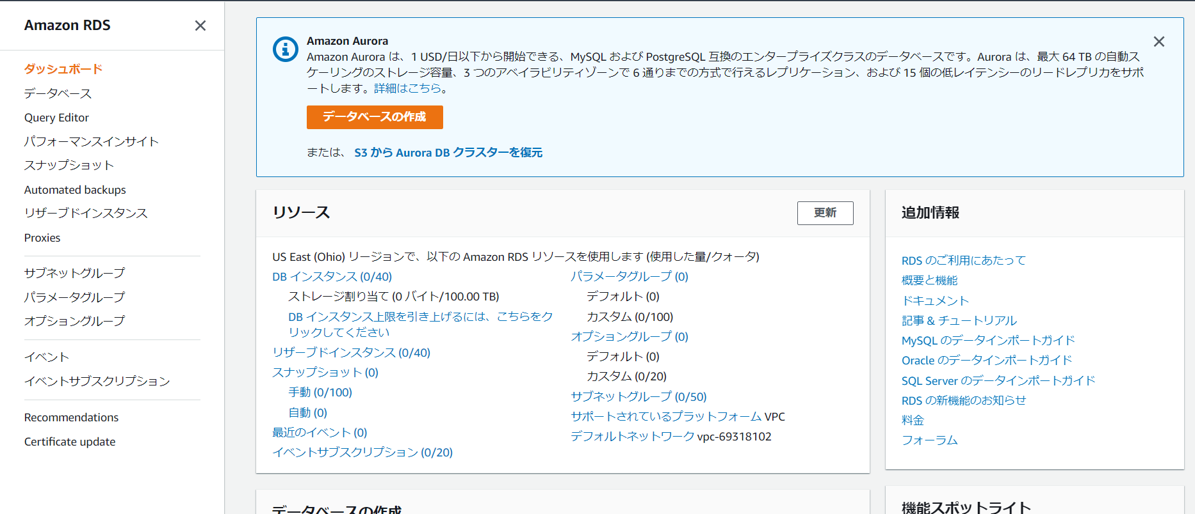Open サブネットグループ (0/50) resource link
The image size is (1195, 514).
(638, 397)
